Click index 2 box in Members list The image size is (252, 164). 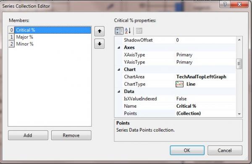click(11, 44)
